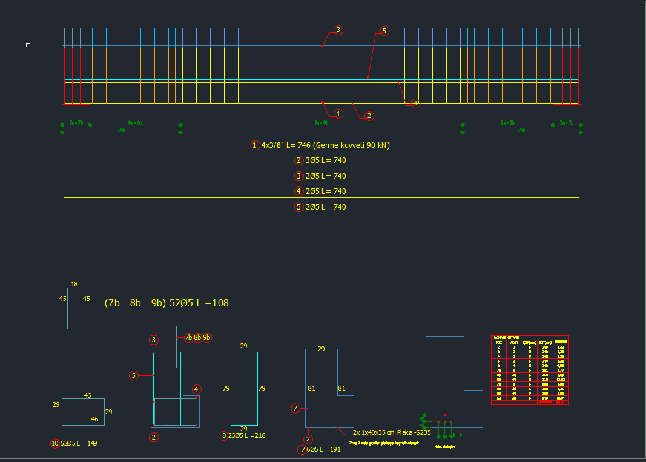Select the long yellow line under label 4
The width and height of the screenshot is (646, 462).
321,198
